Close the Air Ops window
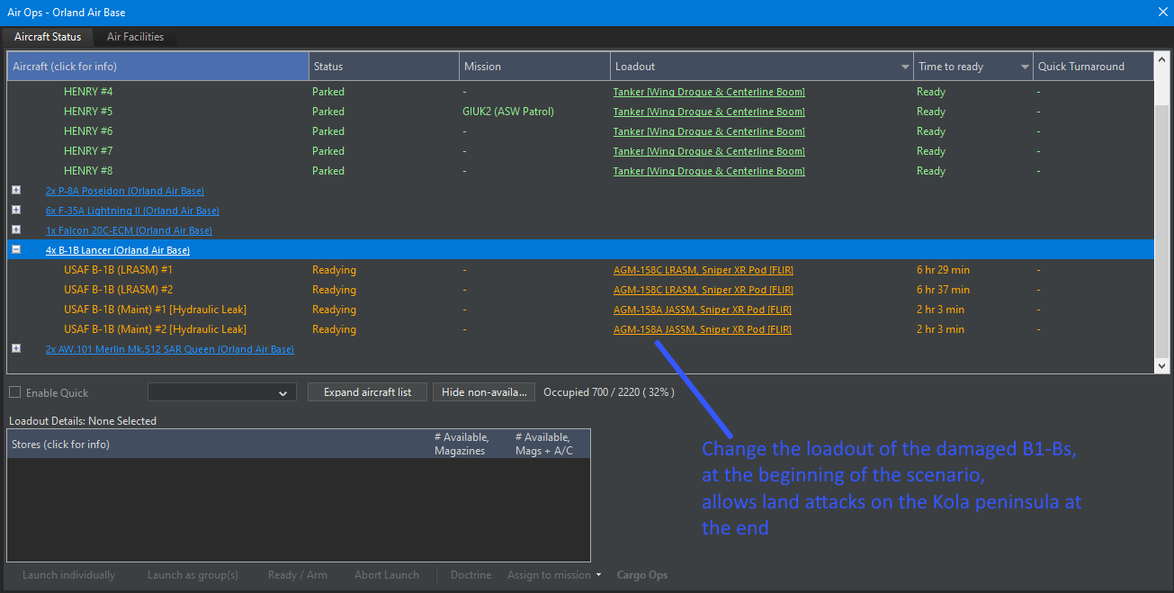Image resolution: width=1174 pixels, height=593 pixels. [1161, 13]
